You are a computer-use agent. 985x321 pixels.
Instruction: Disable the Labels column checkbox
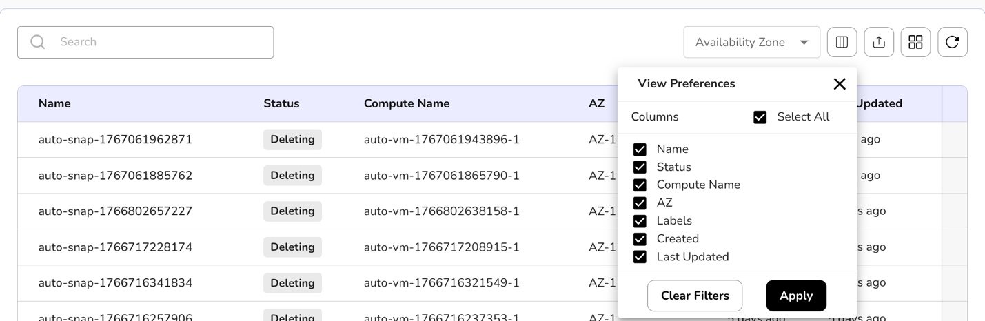[640, 221]
